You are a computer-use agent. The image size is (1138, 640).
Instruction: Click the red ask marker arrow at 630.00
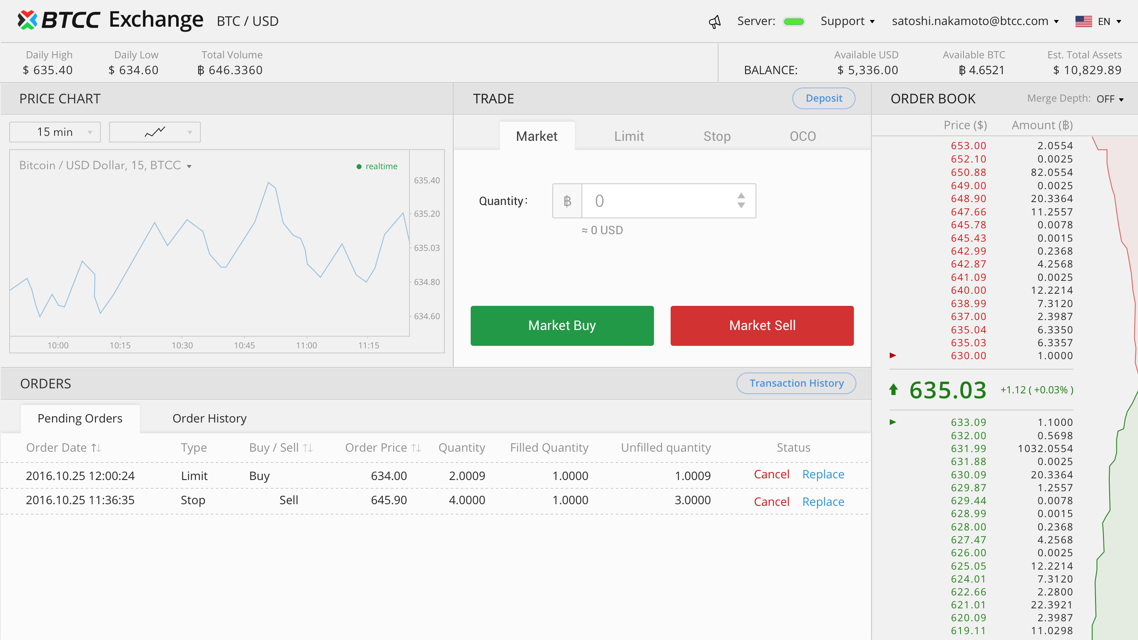(x=892, y=355)
